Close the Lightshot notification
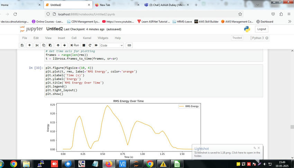This screenshot has width=294, height=168. click(259, 148)
